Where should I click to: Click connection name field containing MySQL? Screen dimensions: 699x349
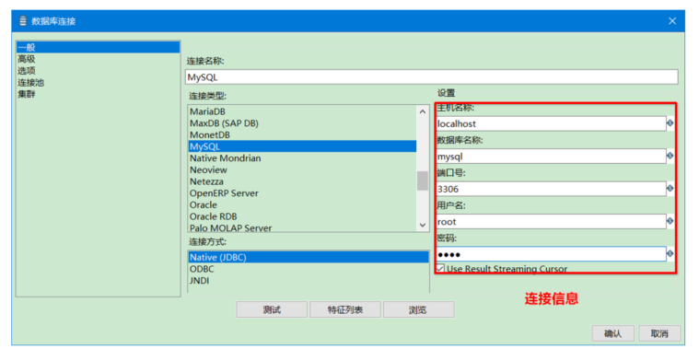point(432,76)
